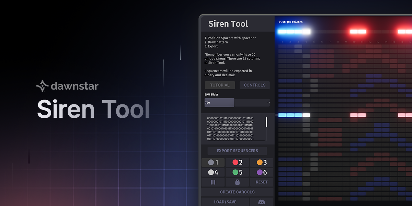Open the Discord community link
Screen dimensions: 412x206
click(262, 202)
